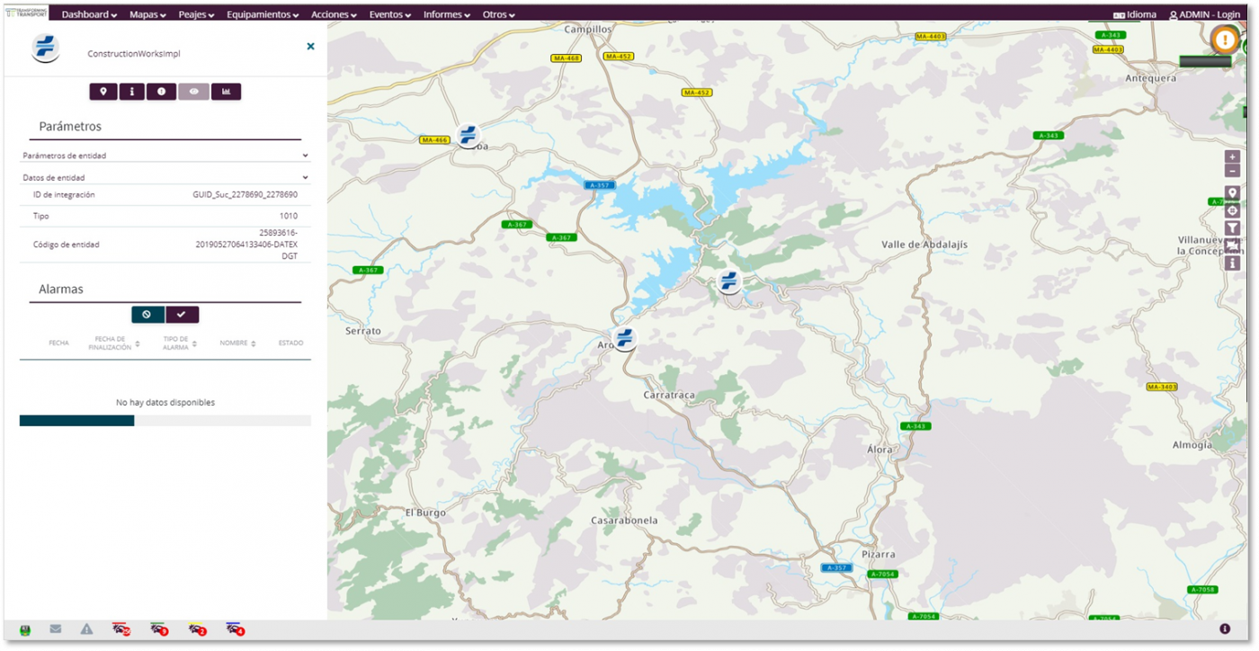Sort alarms by 'Fecha de finalización'

(114, 343)
